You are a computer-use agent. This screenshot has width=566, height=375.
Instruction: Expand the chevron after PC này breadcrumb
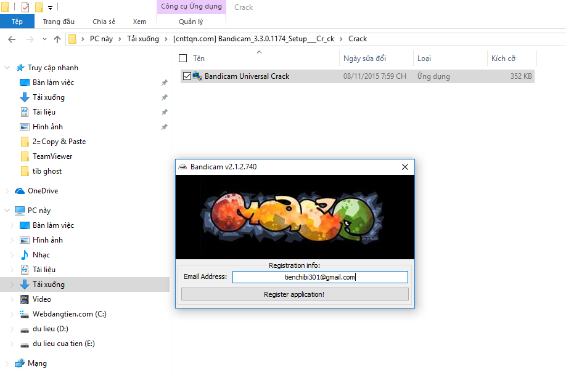(x=120, y=39)
